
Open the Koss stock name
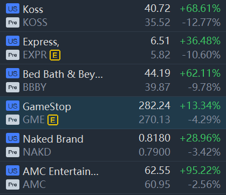click(x=33, y=9)
